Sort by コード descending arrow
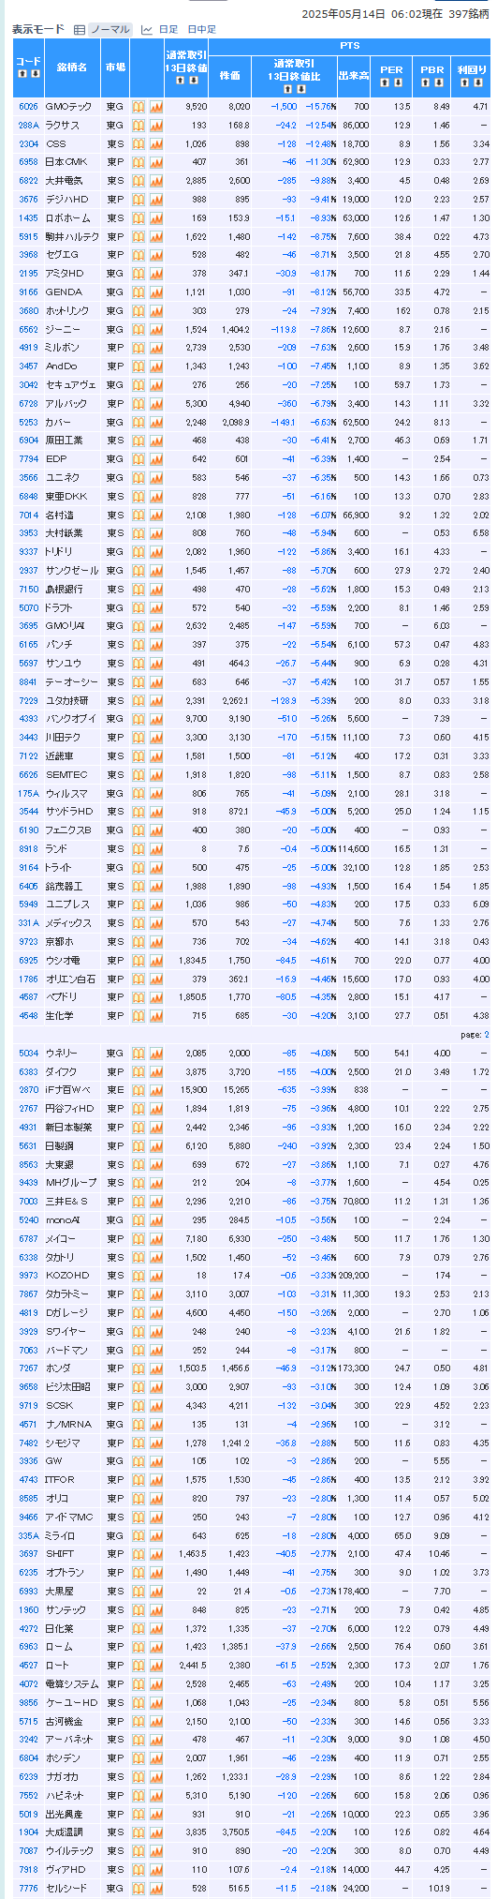Viewport: 497px width, 1899px height. (x=35, y=73)
